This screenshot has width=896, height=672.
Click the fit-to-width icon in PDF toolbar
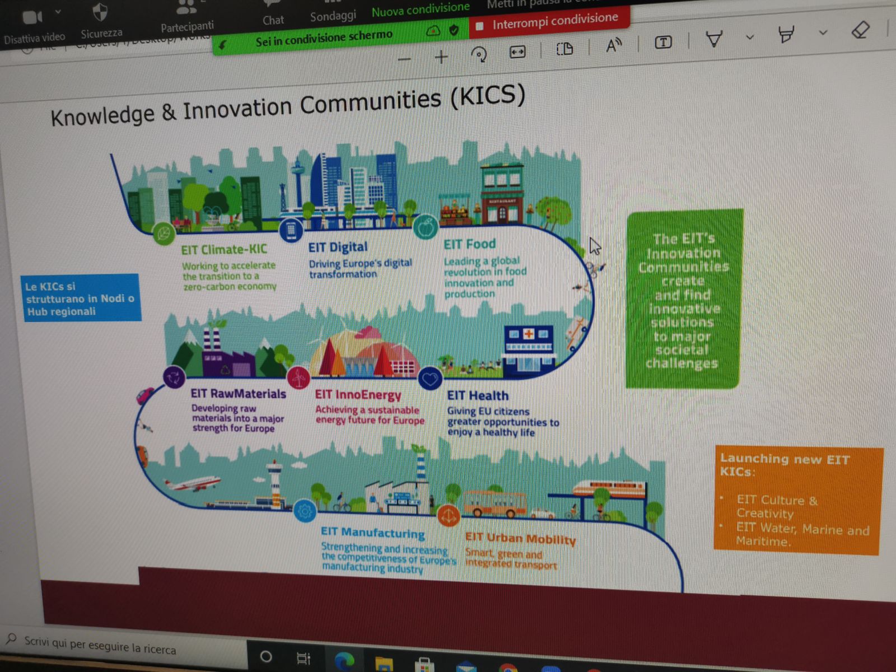517,52
